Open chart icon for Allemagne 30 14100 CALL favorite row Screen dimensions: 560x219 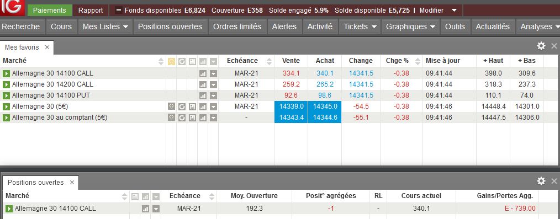coord(203,73)
